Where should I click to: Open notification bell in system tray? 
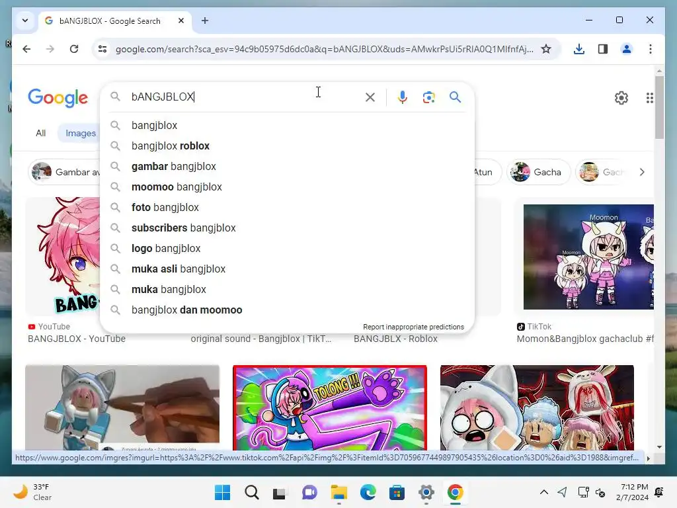[659, 492]
